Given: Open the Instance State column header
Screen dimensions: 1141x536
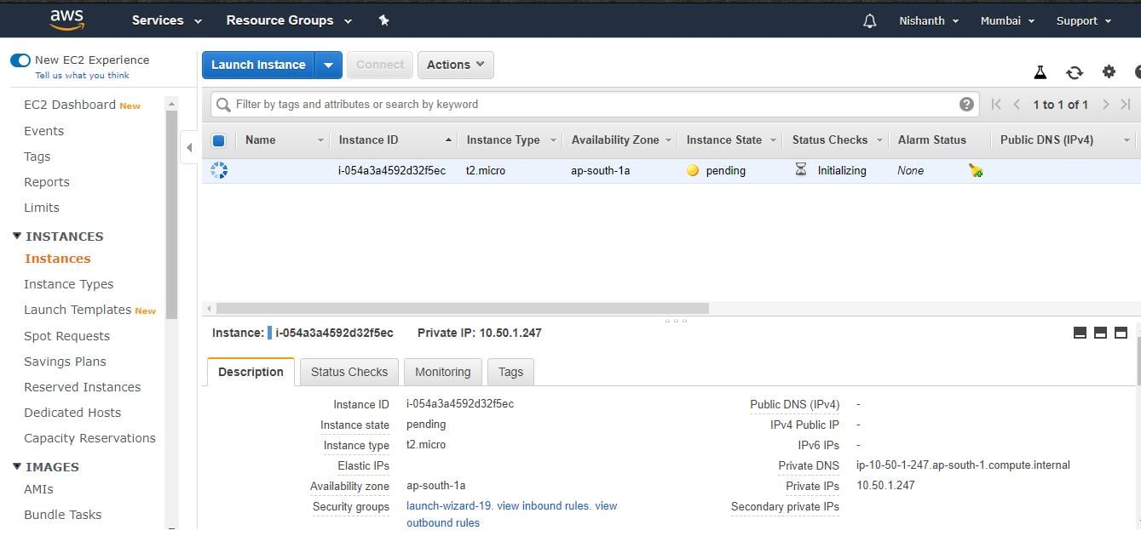Looking at the screenshot, I should coord(724,140).
